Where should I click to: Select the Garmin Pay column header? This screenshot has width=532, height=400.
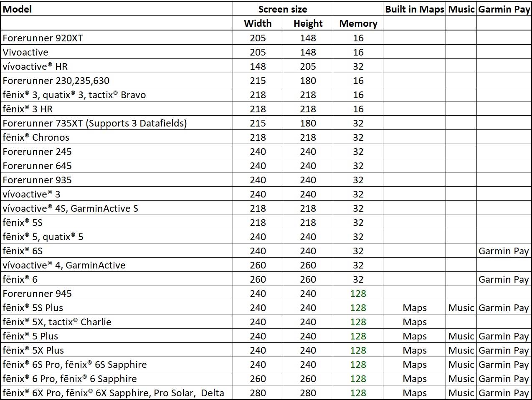tap(504, 9)
